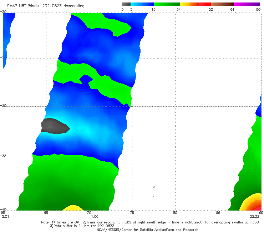Click the longitude axis label '70'
This screenshot has width=264, height=232.
click(x=89, y=213)
